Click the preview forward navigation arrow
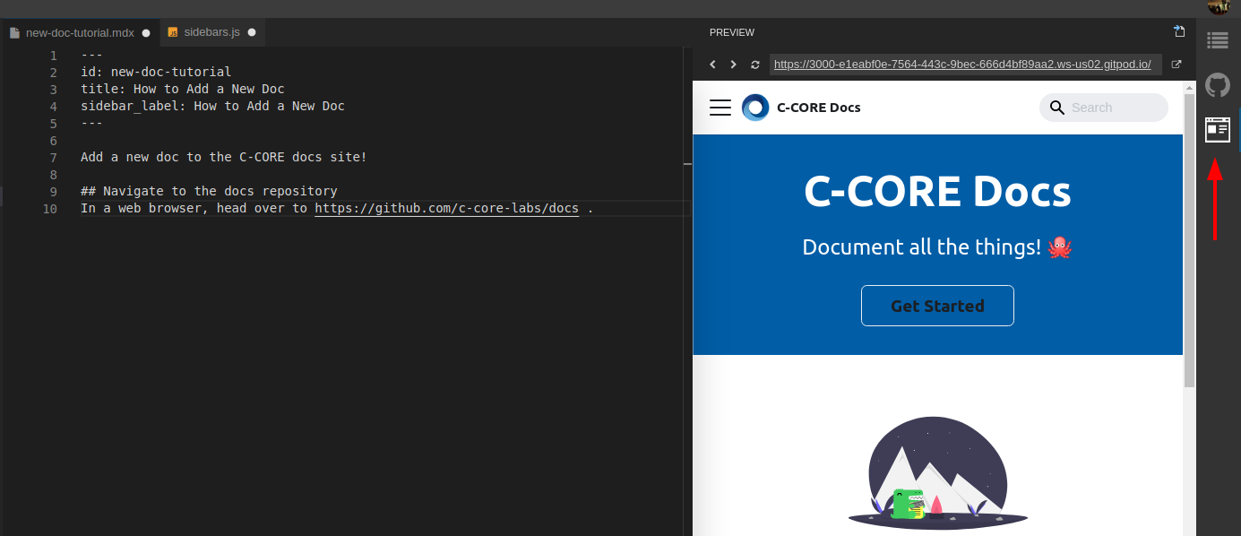Image resolution: width=1241 pixels, height=536 pixels. click(x=734, y=65)
